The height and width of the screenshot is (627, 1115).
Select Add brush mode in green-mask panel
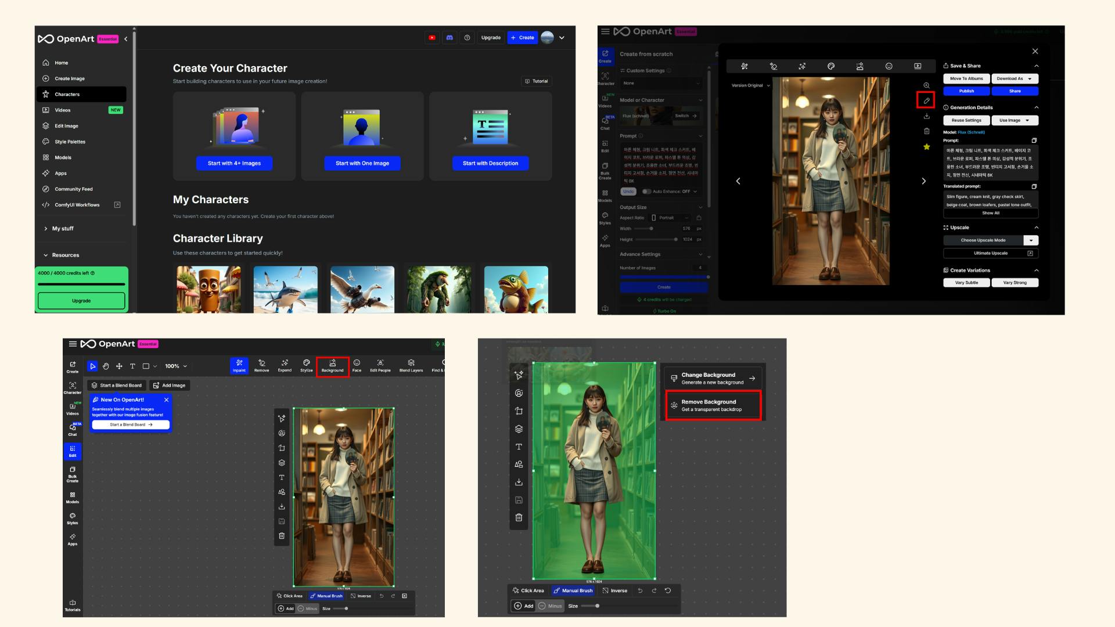click(523, 606)
